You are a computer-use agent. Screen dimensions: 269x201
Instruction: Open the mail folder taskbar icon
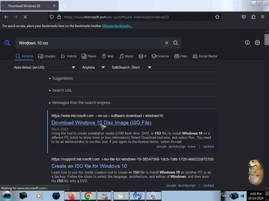[121, 196]
